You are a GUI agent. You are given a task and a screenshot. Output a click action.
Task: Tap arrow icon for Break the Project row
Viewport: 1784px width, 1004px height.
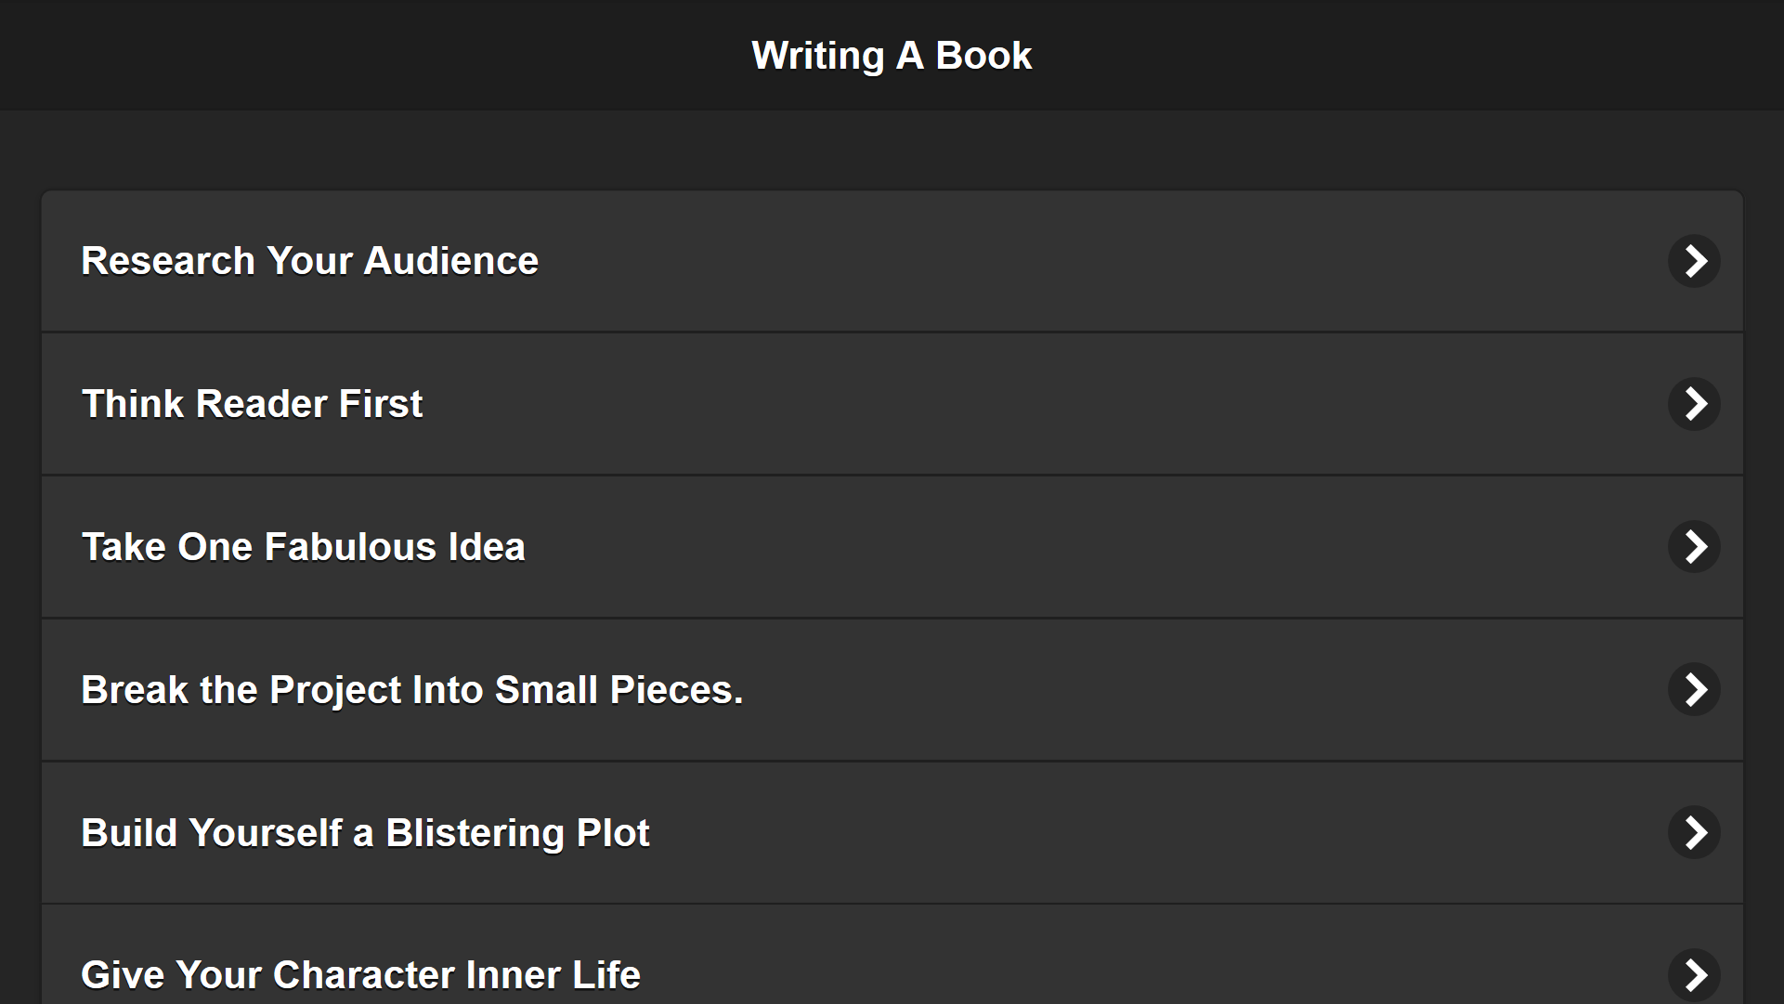(x=1694, y=690)
